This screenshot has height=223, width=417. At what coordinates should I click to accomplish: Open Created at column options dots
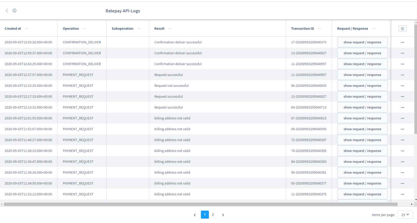[27, 29]
